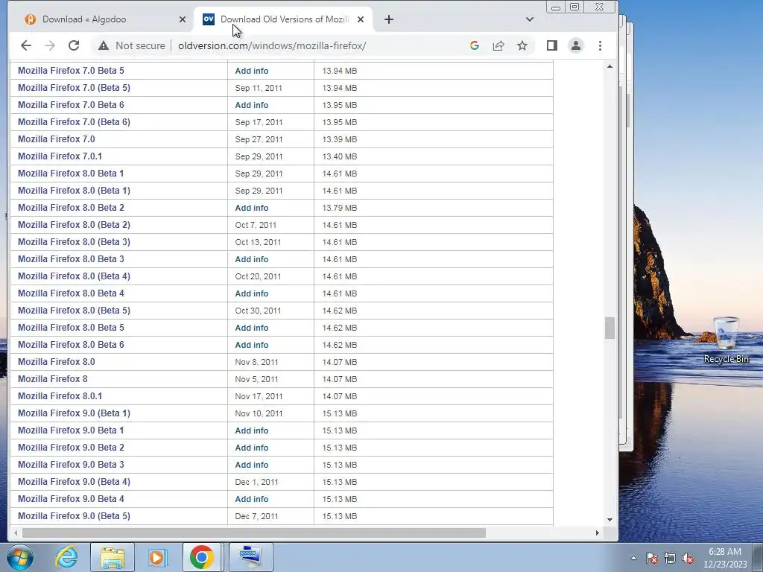Click the vertical scrollbar down arrow
Screen dimensions: 763x572
coord(610,519)
